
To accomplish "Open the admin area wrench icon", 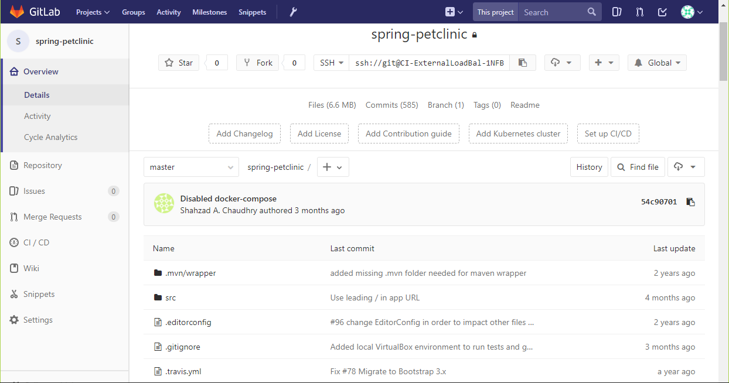I will [294, 12].
